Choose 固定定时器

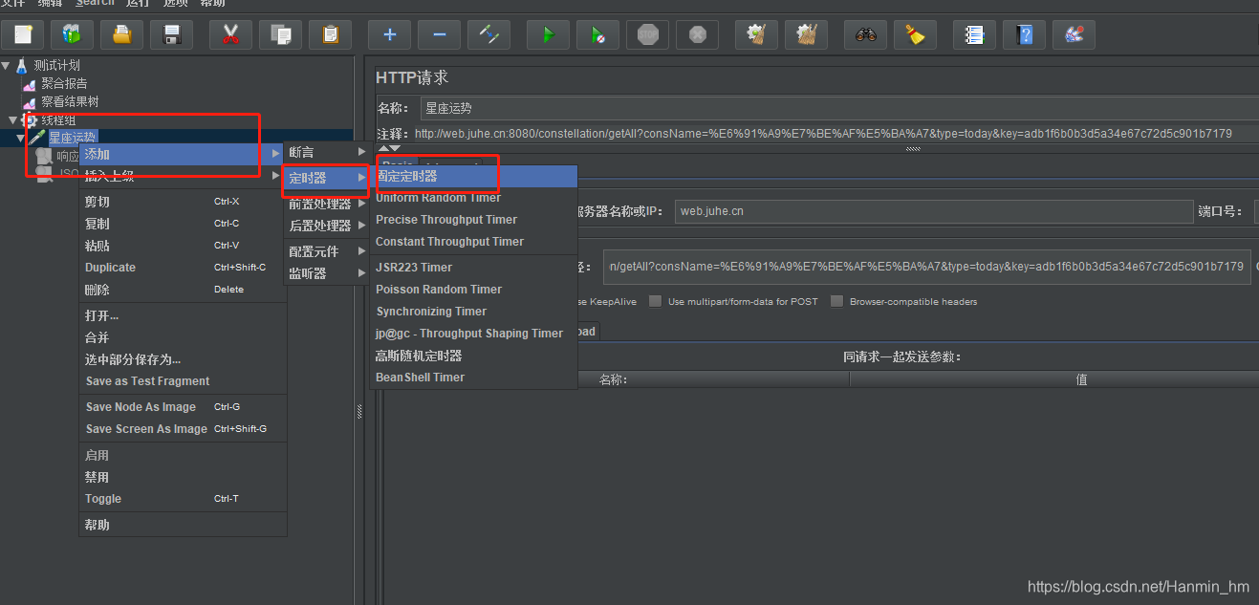(x=474, y=176)
